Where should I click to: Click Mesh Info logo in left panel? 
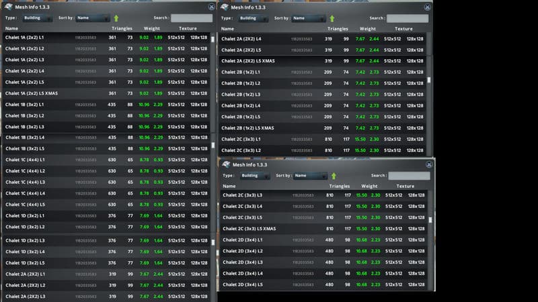tap(9, 6)
